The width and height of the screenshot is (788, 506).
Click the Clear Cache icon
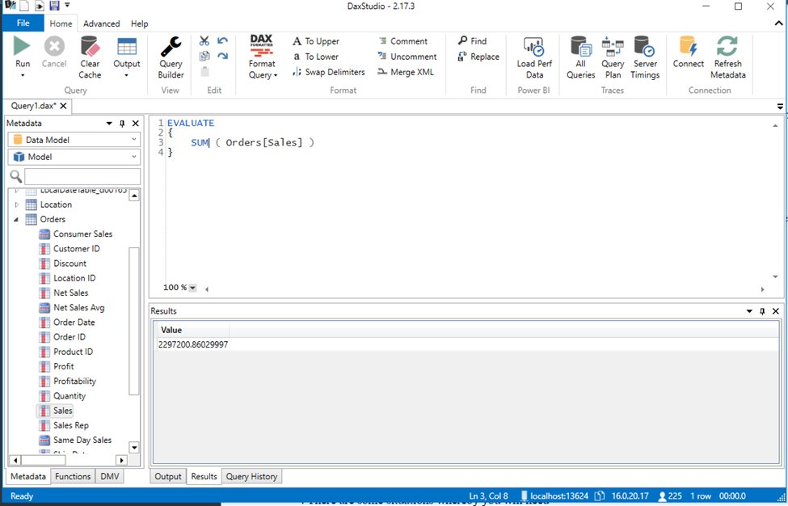[90, 46]
